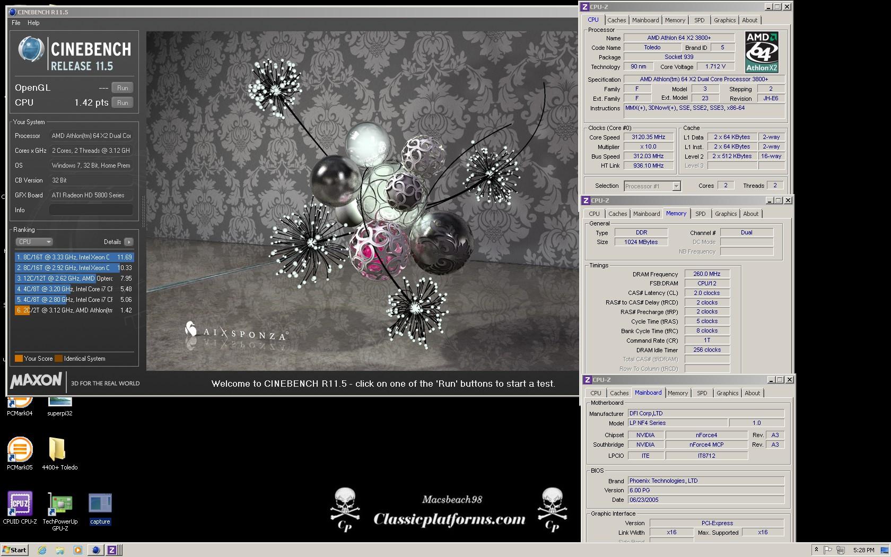Open Windows Media Player from the taskbar

tap(77, 550)
